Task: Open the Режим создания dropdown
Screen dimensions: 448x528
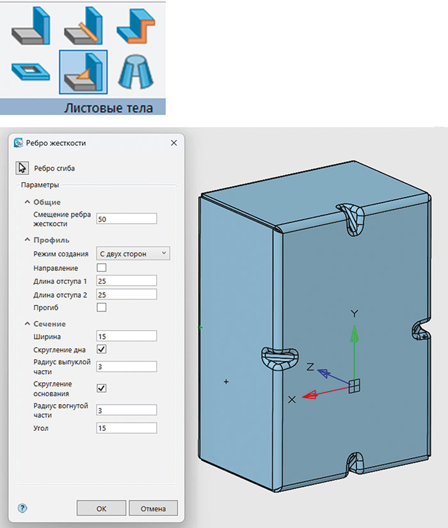Action: coord(132,254)
